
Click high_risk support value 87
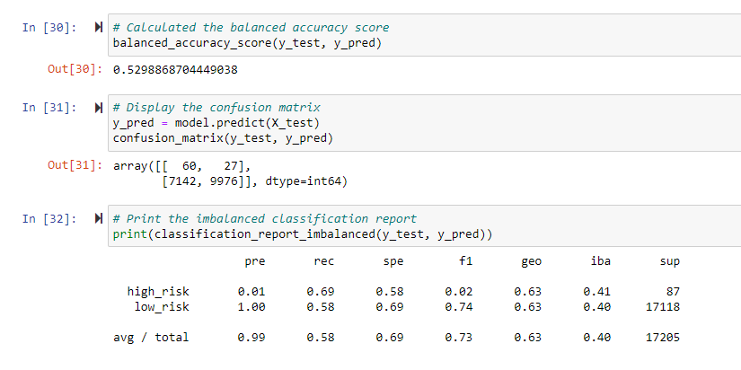click(x=674, y=292)
